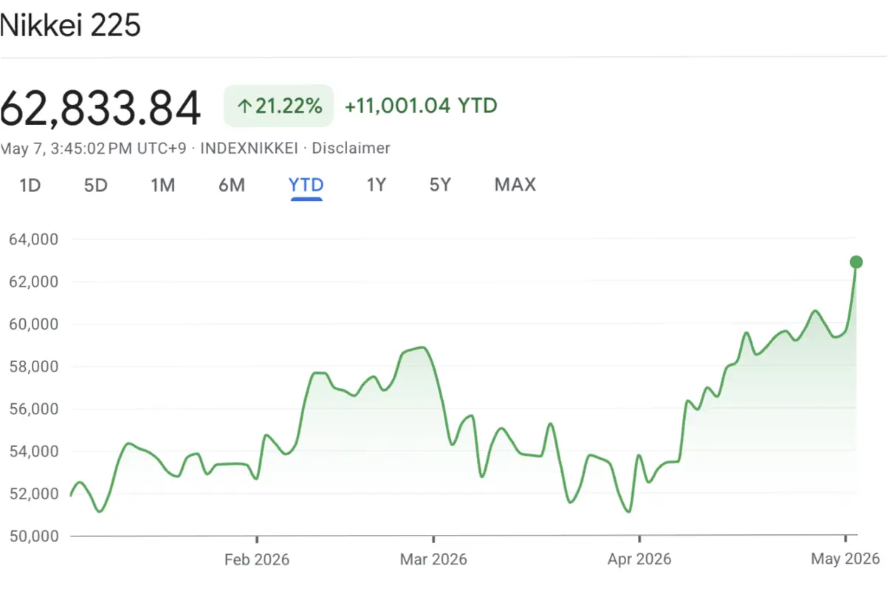
Task: Select the 1D time range tab
Action: (x=30, y=185)
